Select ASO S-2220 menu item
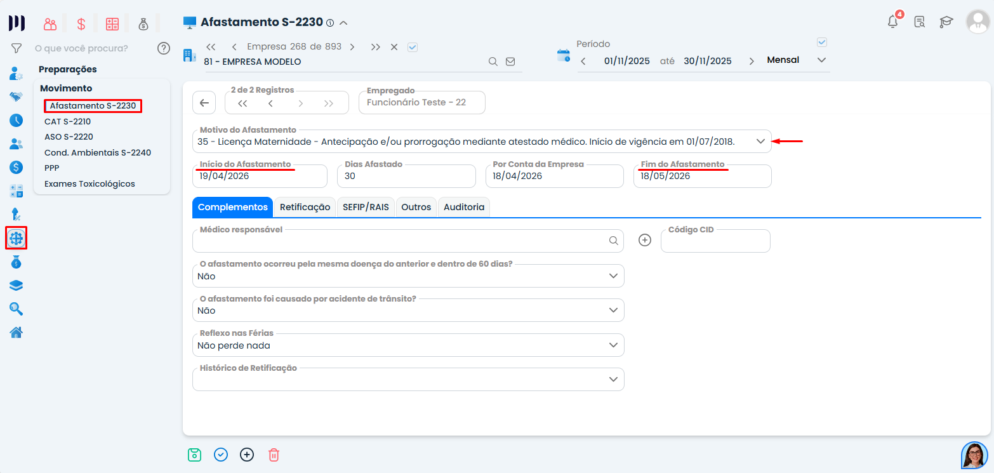Image resolution: width=994 pixels, height=473 pixels. pyautogui.click(x=69, y=137)
